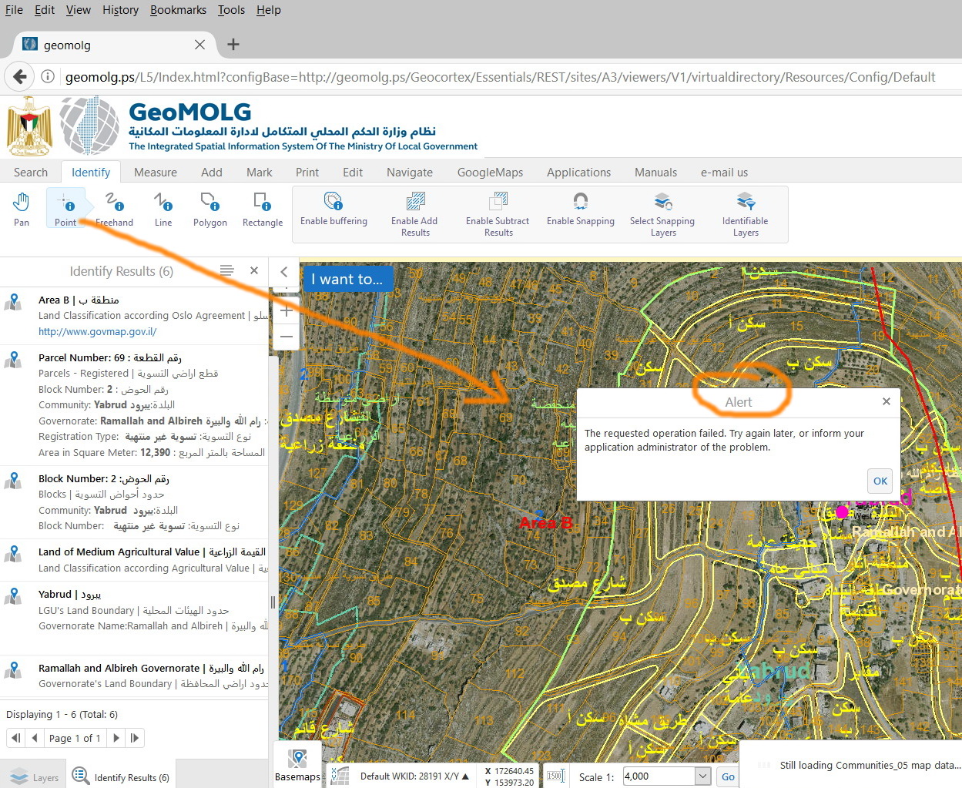Click the e-mail us tab
The height and width of the screenshot is (788, 962).
[x=724, y=173]
